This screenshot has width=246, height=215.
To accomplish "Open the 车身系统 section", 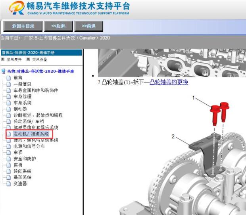I will pos(23,103).
